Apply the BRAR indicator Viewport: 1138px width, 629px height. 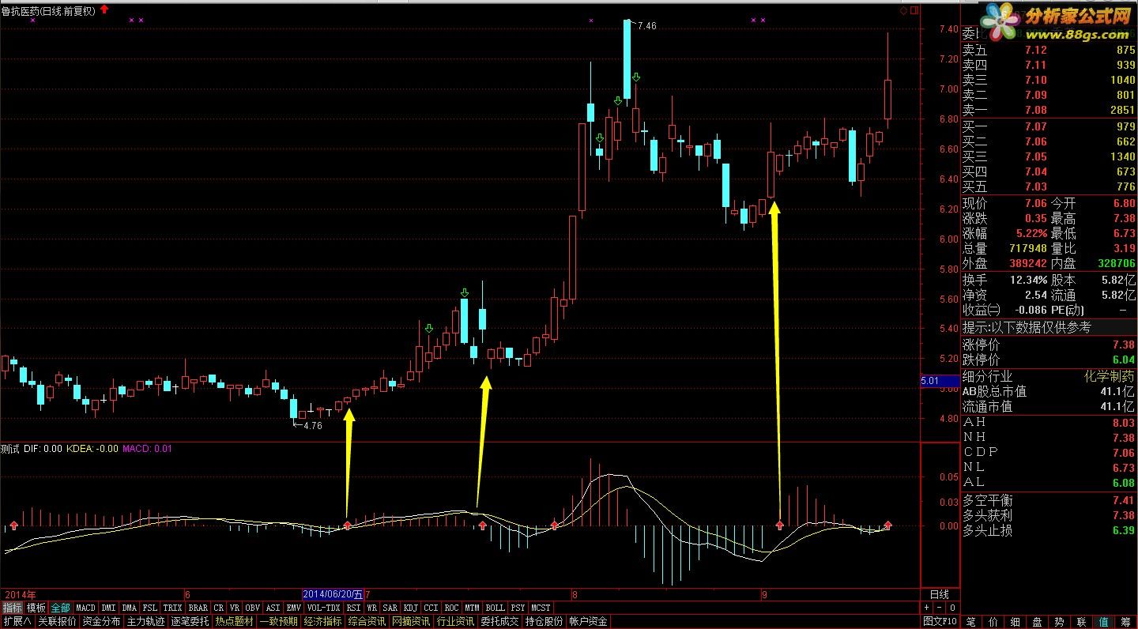coord(198,608)
